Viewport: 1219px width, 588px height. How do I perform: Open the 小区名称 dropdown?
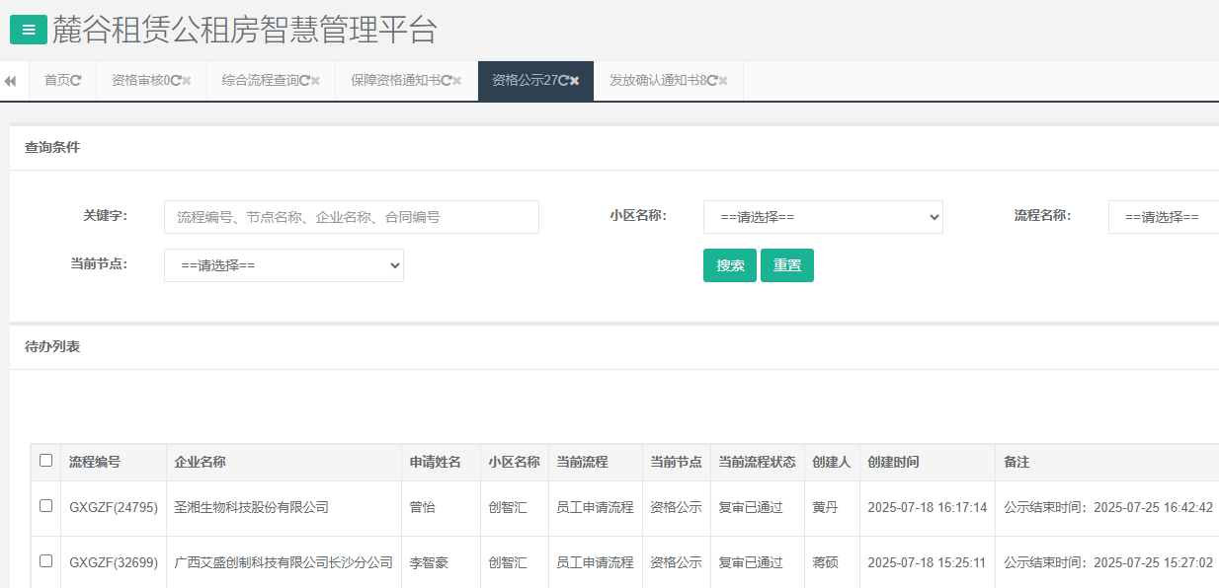click(x=823, y=217)
